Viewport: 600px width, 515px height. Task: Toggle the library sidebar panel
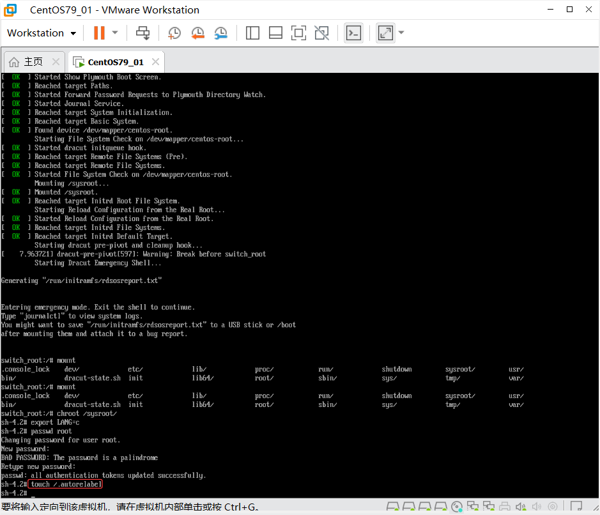pos(252,33)
